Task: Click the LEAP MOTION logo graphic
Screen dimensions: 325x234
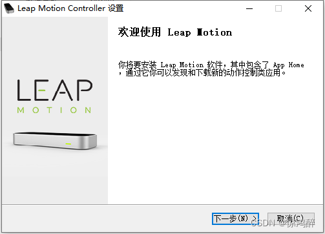Action: (x=55, y=96)
